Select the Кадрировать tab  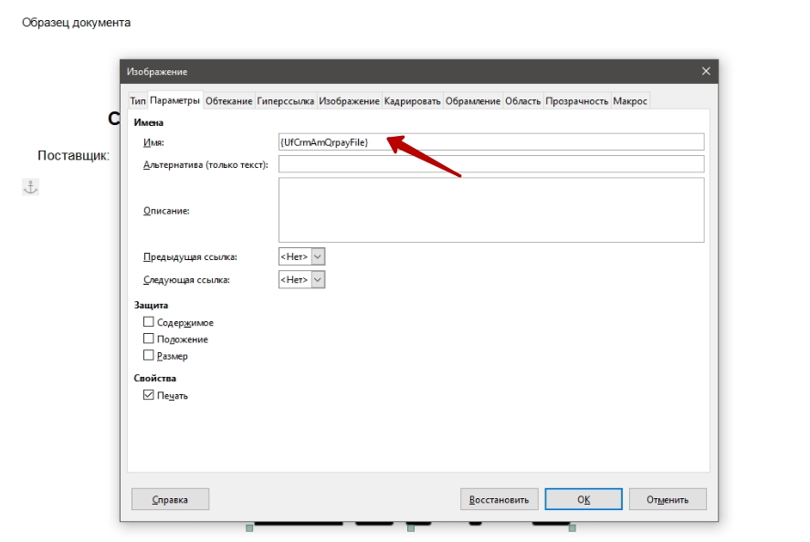tap(412, 101)
